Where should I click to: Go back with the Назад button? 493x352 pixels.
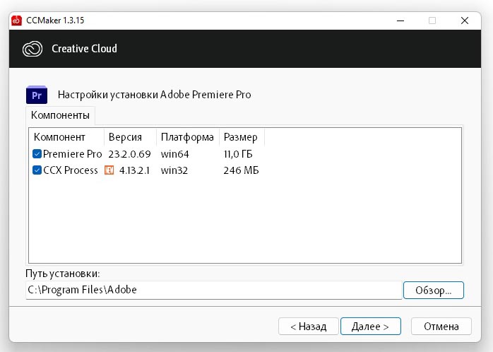(309, 327)
